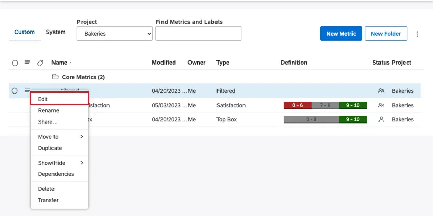
Task: Click the New Folder button
Action: coord(386,34)
